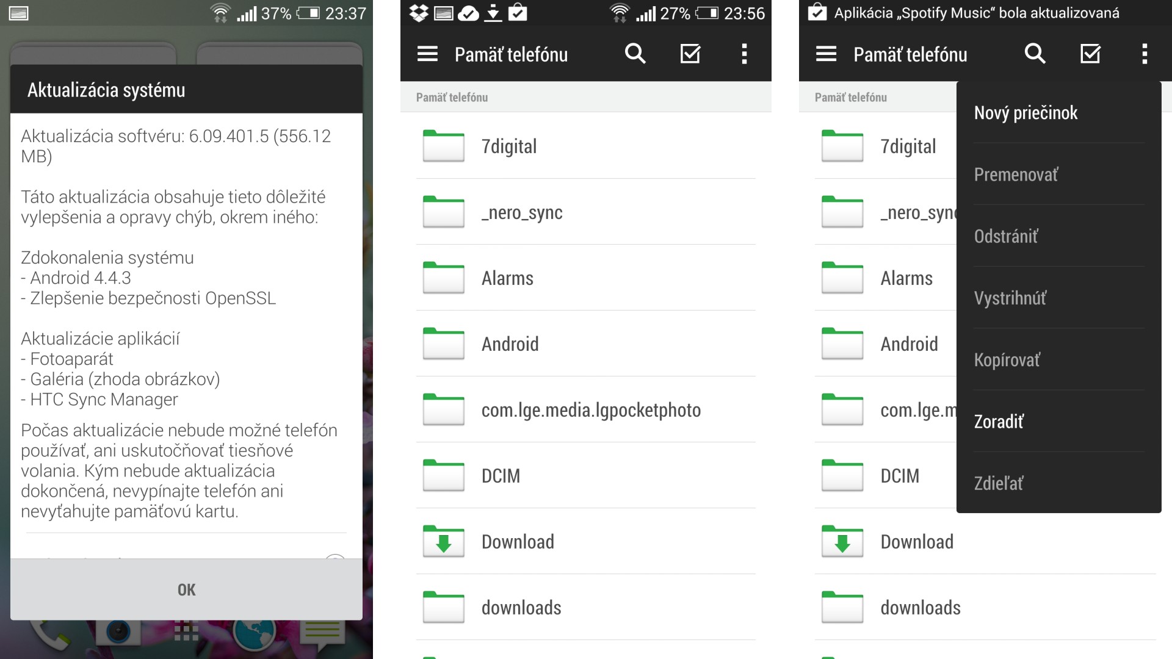The image size is (1172, 659).
Task: Open the three-dot overflow menu in the middle screen
Action: [743, 54]
